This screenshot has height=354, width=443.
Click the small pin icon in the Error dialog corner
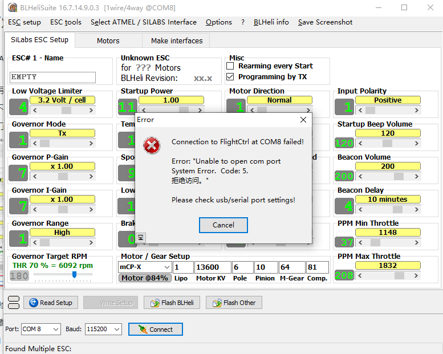pyautogui.click(x=140, y=238)
